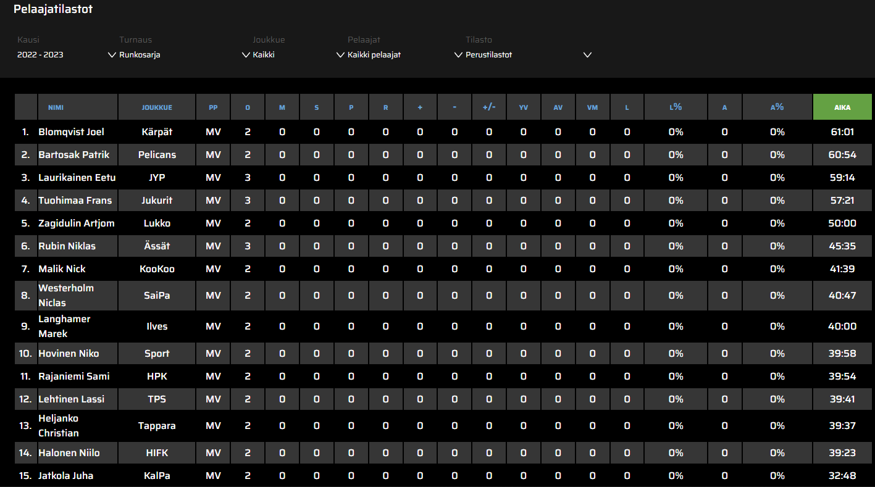Open player Rajaniemi Sami
Viewport: 875px width, 487px height.
pyautogui.click(x=74, y=377)
